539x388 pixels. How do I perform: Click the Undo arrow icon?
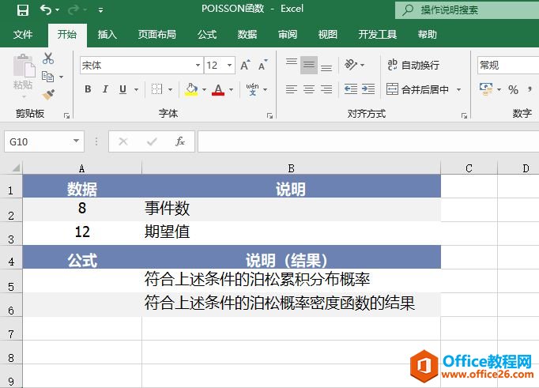coord(46,9)
